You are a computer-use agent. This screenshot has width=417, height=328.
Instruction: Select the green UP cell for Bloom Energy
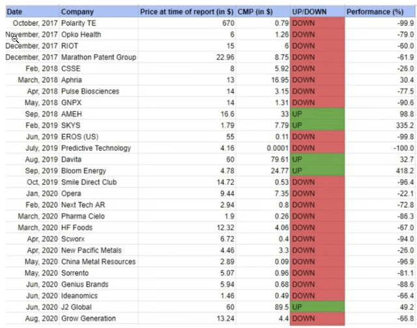[317, 171]
